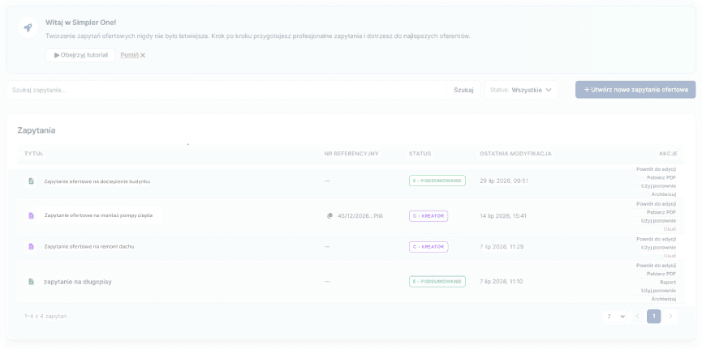Go to next page with right chevron
The image size is (702, 349).
[x=670, y=317]
